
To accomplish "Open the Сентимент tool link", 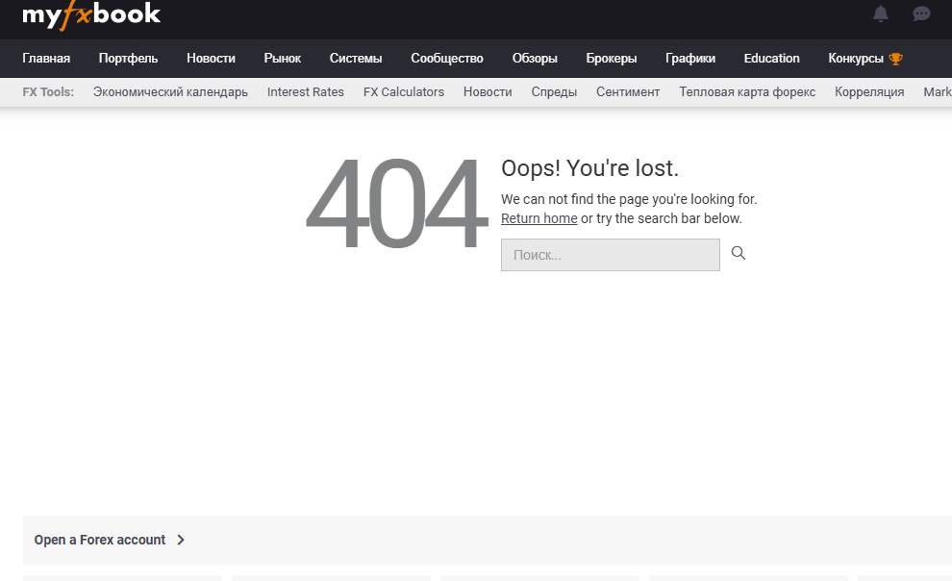I will (628, 91).
